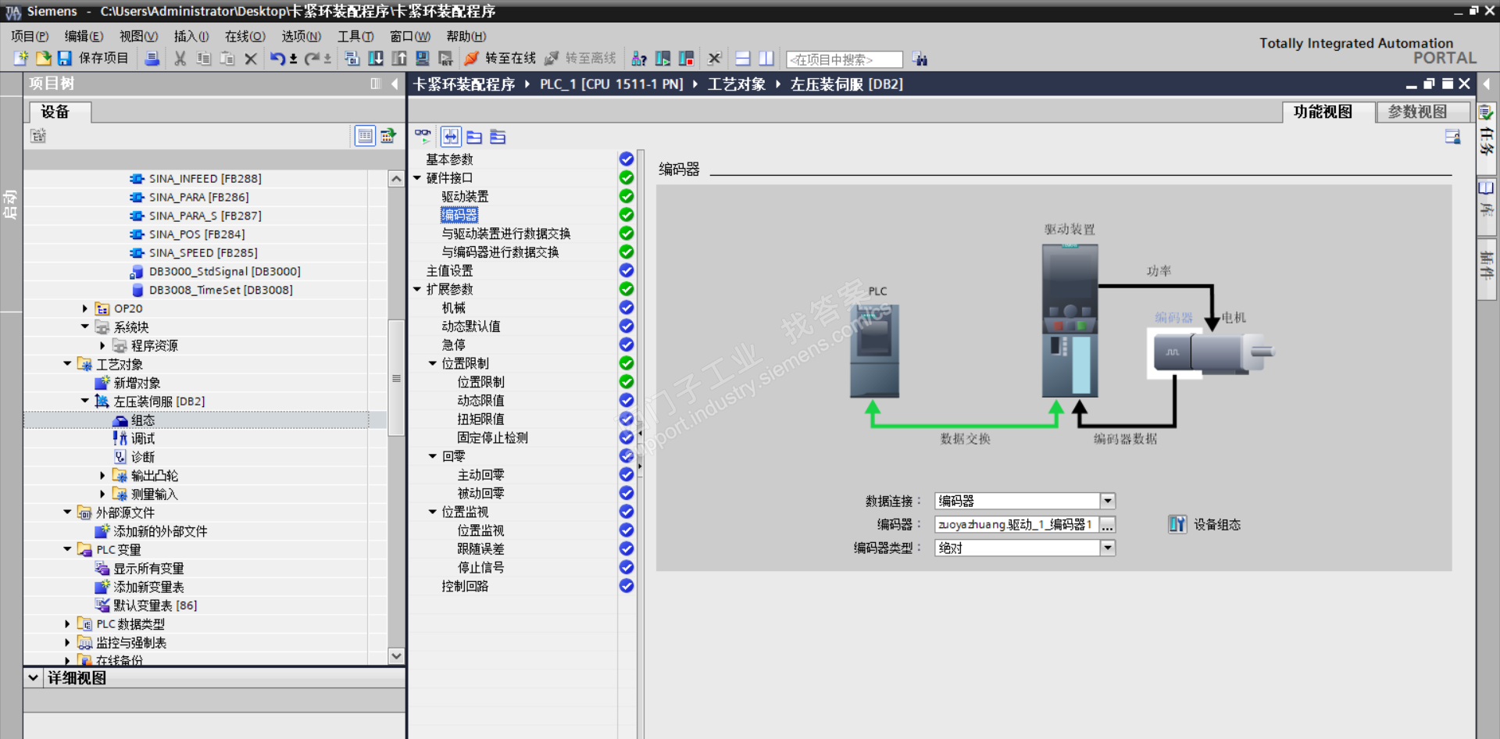1500x739 pixels.
Task: Select 与驱动装置进行数据交换 item
Action: pyautogui.click(x=505, y=234)
